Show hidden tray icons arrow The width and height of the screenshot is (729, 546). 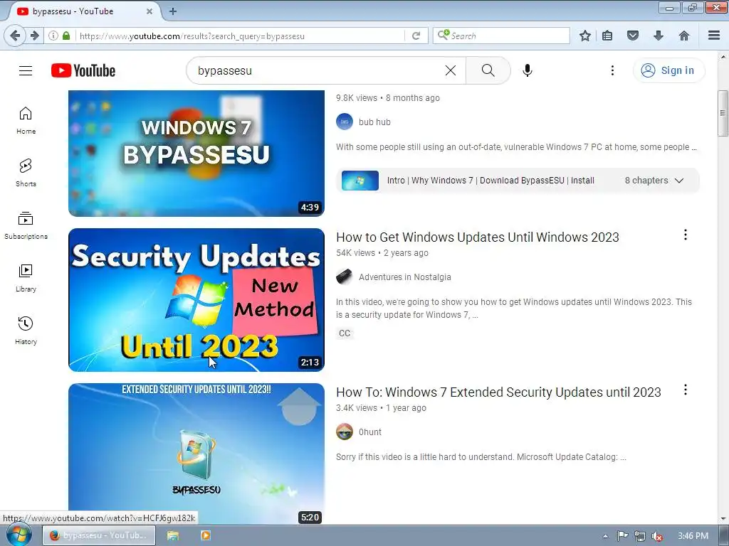pyautogui.click(x=605, y=536)
